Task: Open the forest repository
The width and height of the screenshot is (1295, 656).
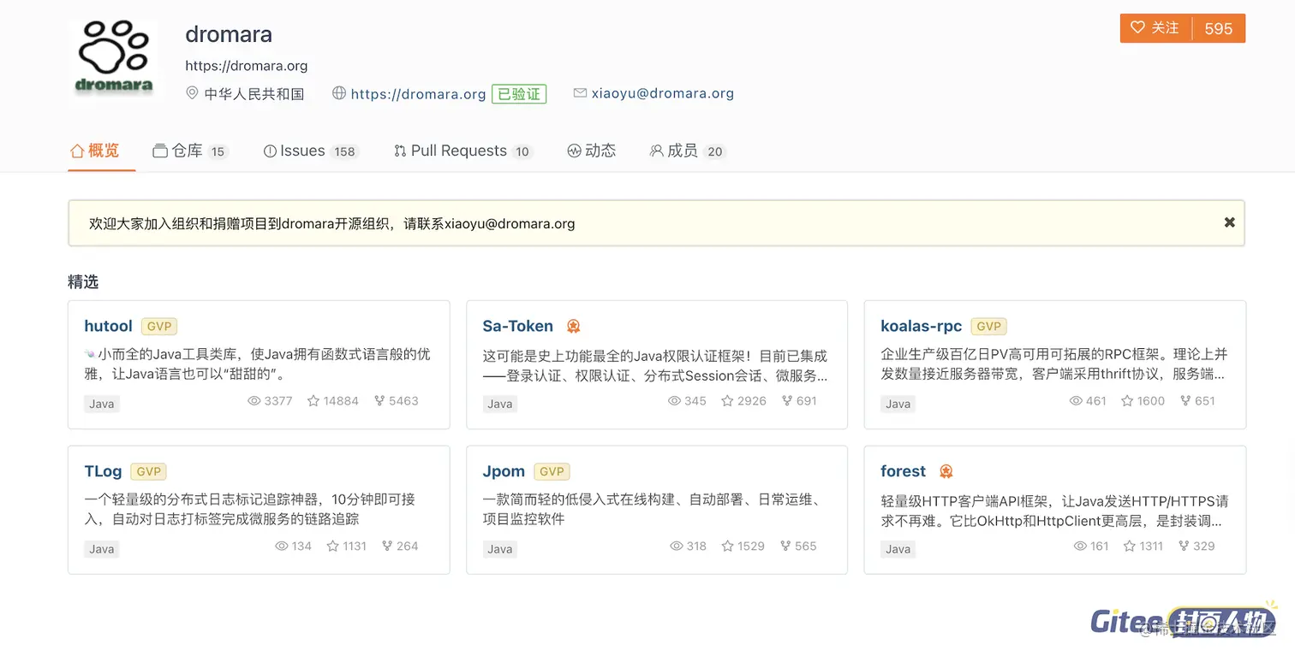Action: click(x=903, y=471)
